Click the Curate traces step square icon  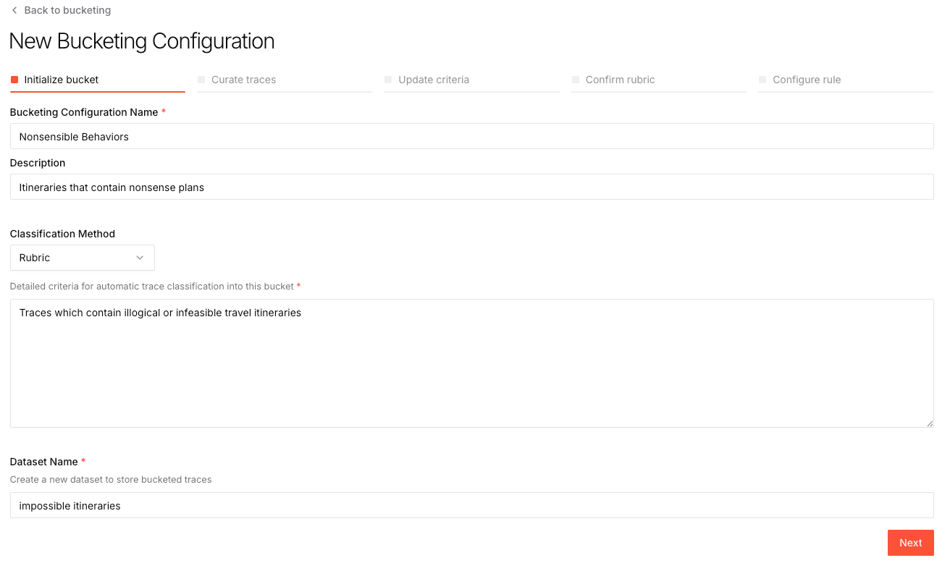coord(201,80)
